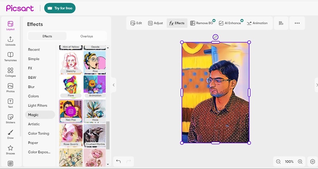Open the Templates sidebar icon
The image size is (318, 169).
10,56
